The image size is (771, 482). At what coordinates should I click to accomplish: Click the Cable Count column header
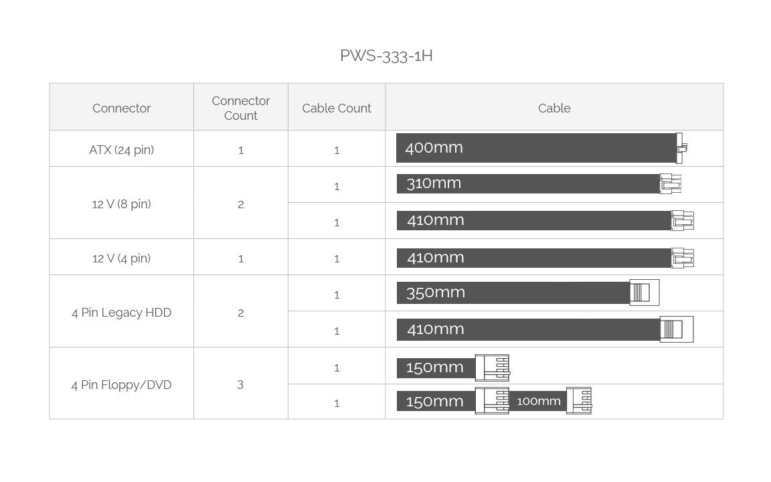336,108
